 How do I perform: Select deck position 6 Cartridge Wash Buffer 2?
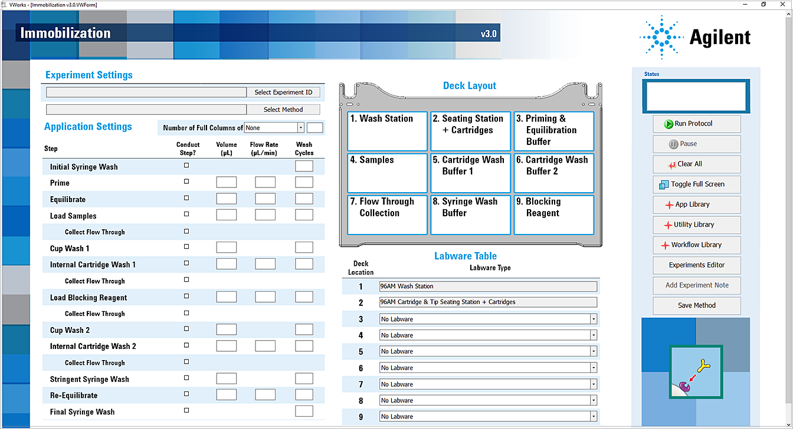(553, 173)
